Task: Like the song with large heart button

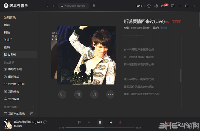Action: tap(62, 94)
